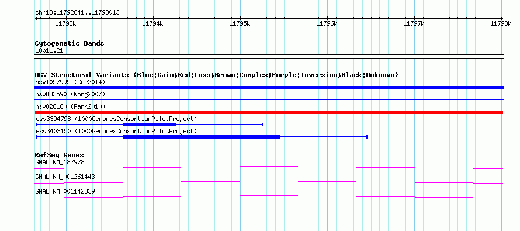Click the 11794k ruler tick label
This screenshot has width=520, height=231.
click(x=153, y=23)
